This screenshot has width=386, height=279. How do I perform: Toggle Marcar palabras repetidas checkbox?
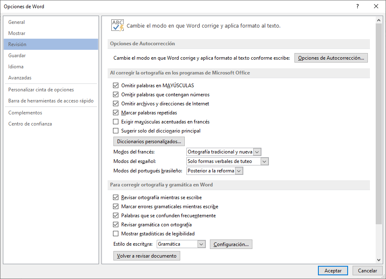[x=116, y=113]
